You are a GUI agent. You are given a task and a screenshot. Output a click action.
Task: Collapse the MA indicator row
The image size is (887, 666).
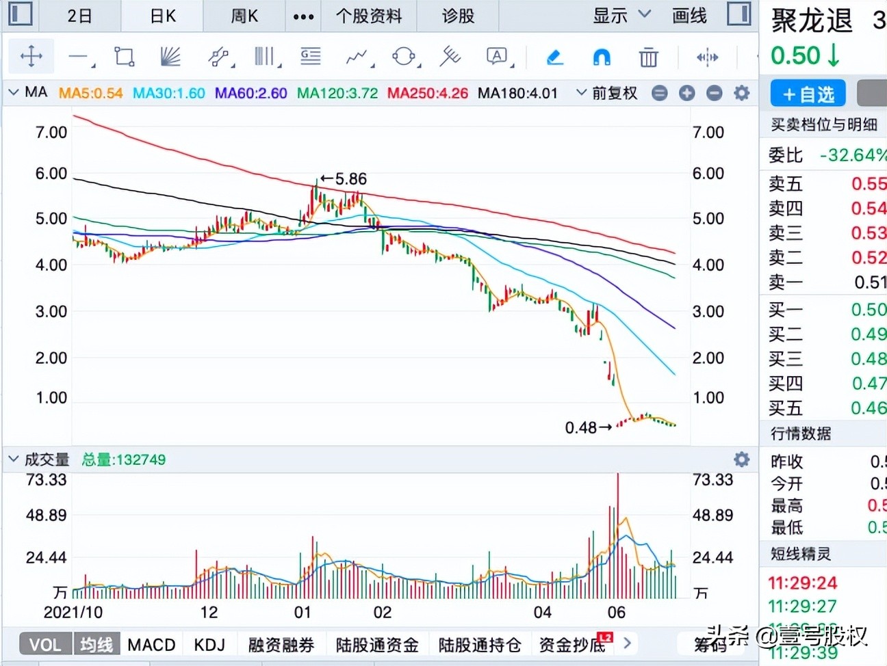point(12,92)
